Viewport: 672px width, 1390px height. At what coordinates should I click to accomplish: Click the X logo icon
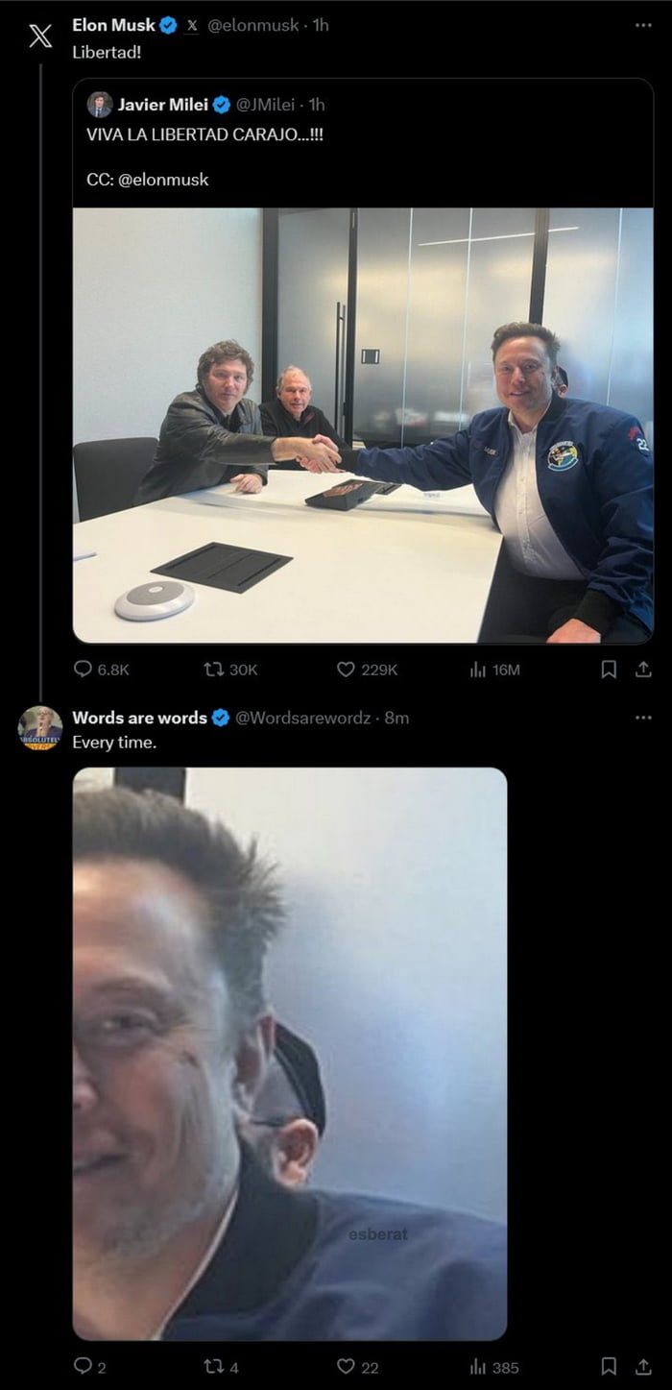pos(39,37)
